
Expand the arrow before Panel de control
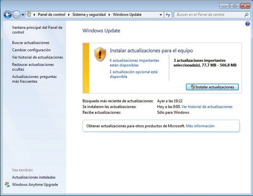click(x=34, y=15)
